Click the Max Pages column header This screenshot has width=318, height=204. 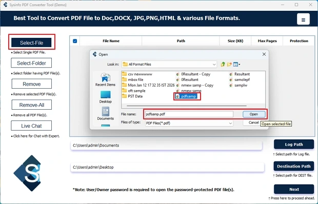[x=267, y=41]
